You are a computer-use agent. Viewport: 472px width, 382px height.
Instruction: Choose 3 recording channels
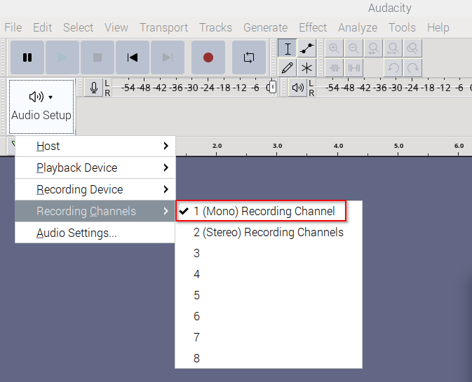[269, 253]
